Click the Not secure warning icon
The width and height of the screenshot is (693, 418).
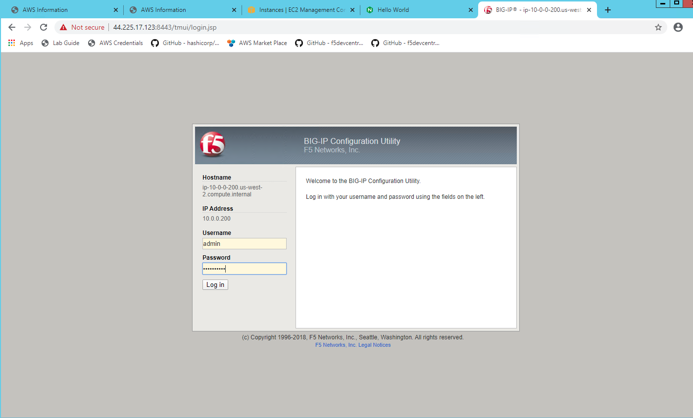63,27
